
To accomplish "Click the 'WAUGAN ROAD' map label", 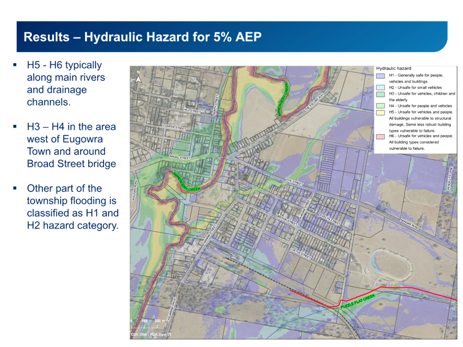I will 134,190.
